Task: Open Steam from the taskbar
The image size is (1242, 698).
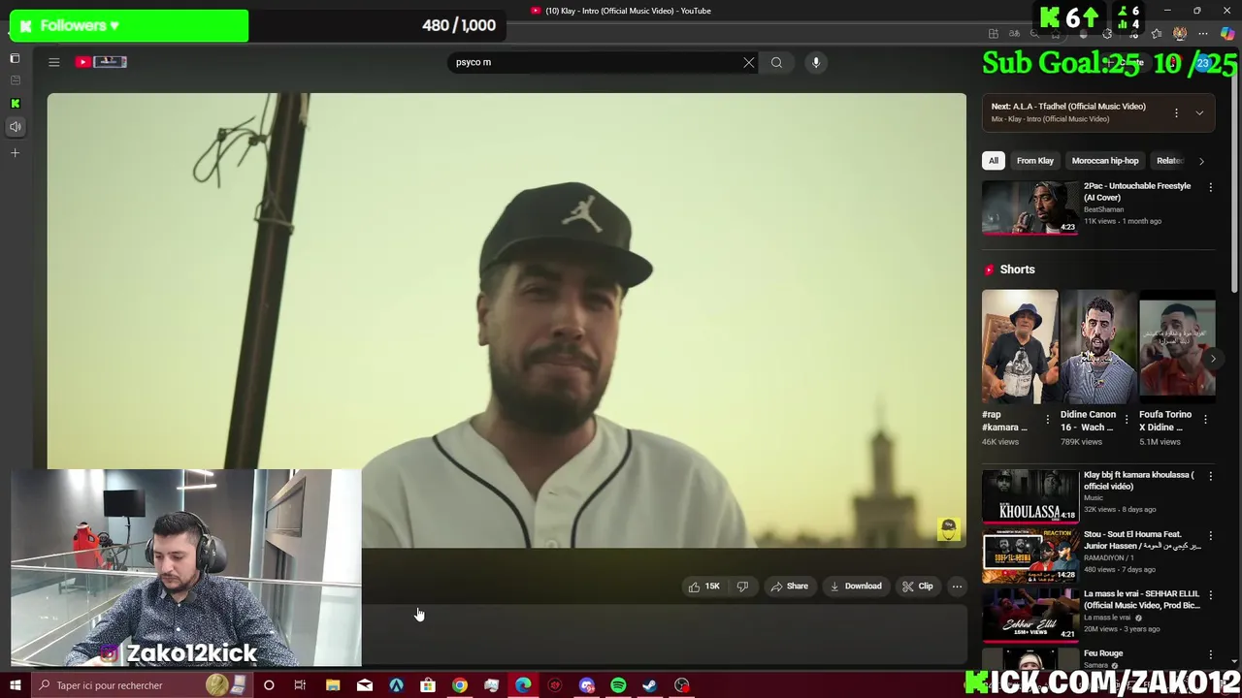Action: pos(650,685)
